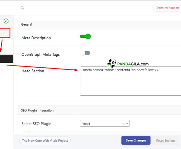Click the Reset Section button
Viewport: 181px width, 149px height.
click(x=165, y=141)
